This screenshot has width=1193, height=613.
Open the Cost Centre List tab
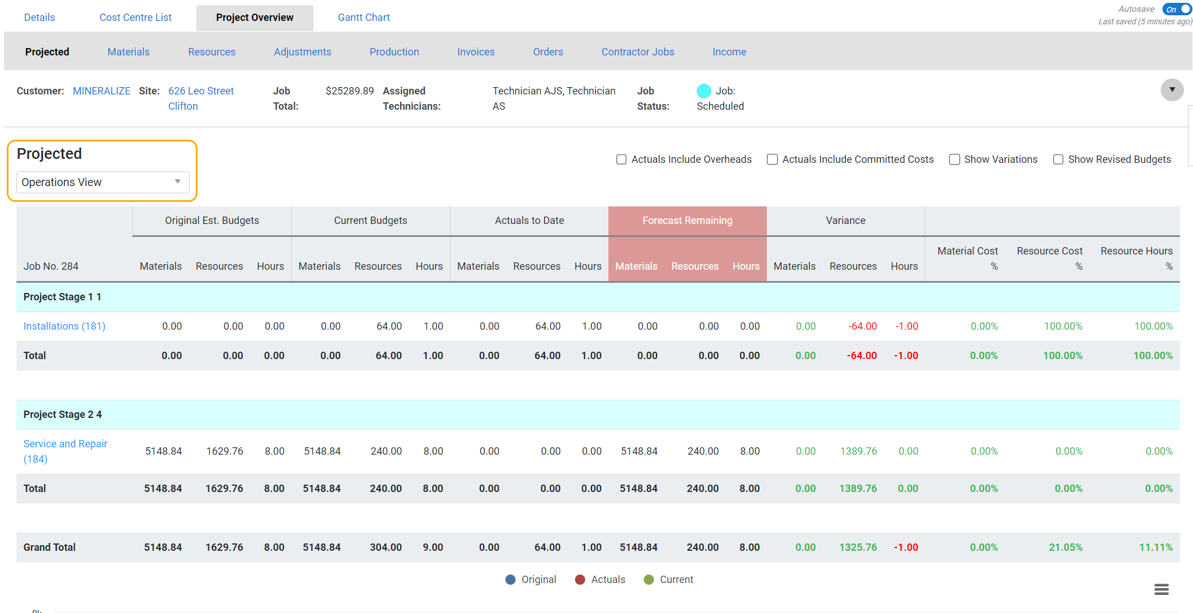click(135, 18)
